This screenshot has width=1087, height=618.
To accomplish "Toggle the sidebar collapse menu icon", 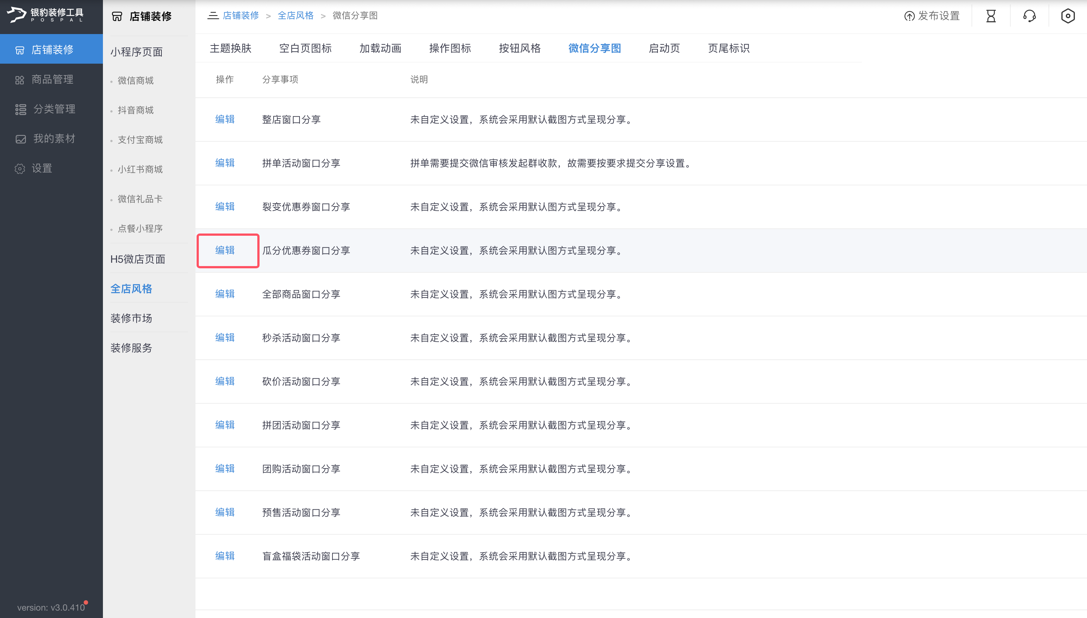I will (x=213, y=16).
